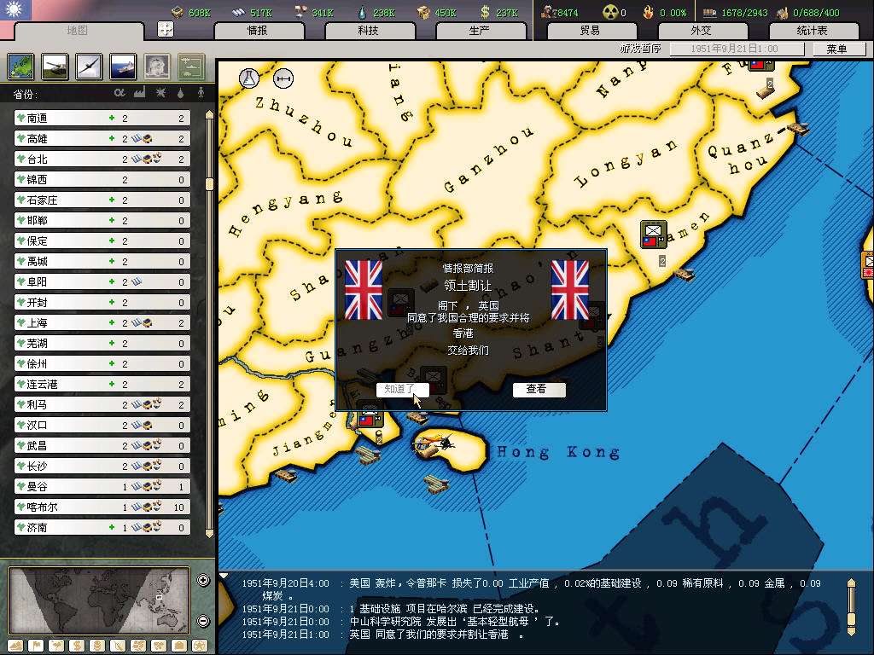
Task: Sort provinces by alphabetical (alpha) column icon
Action: [119, 93]
